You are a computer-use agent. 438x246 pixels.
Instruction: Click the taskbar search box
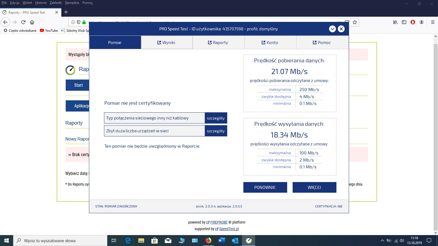[60, 241]
